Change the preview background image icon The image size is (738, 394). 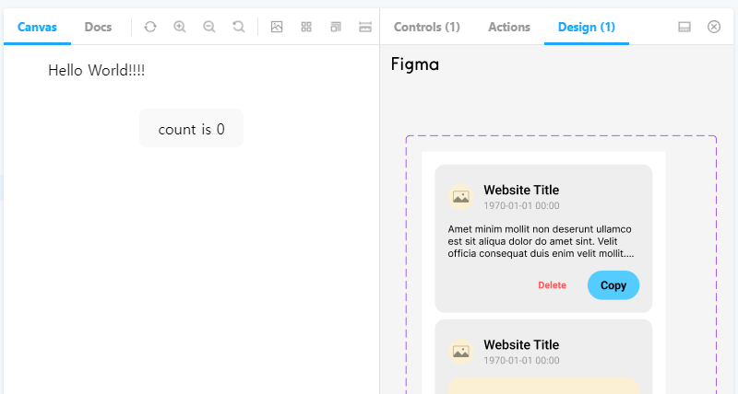(x=277, y=27)
